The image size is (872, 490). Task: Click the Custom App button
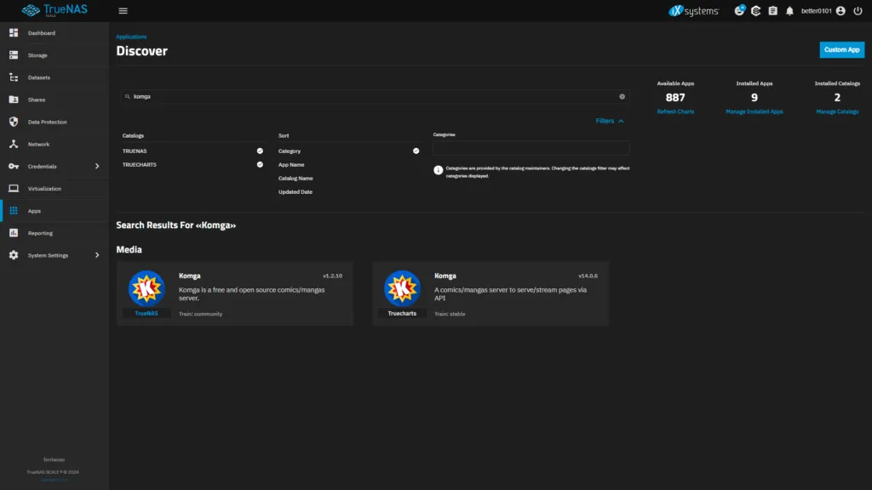[841, 49]
